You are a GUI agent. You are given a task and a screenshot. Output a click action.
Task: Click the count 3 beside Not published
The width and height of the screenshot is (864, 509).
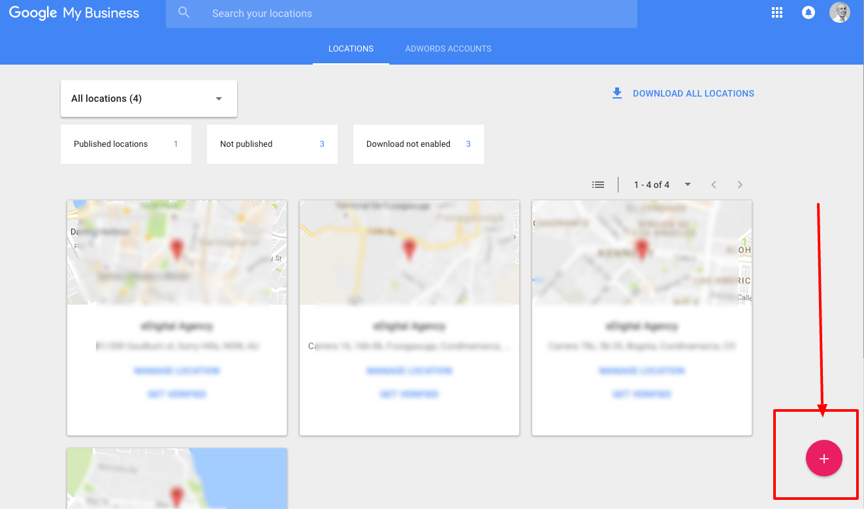coord(322,144)
